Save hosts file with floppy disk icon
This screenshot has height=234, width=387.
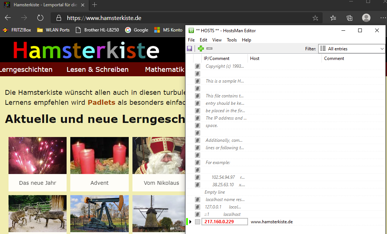pos(189,49)
